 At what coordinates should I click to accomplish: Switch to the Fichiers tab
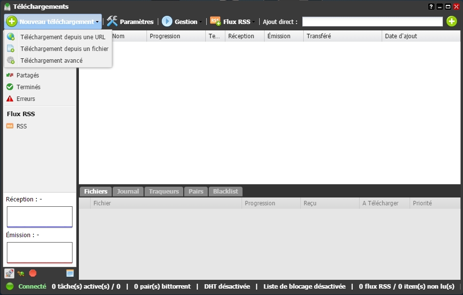[x=96, y=191]
